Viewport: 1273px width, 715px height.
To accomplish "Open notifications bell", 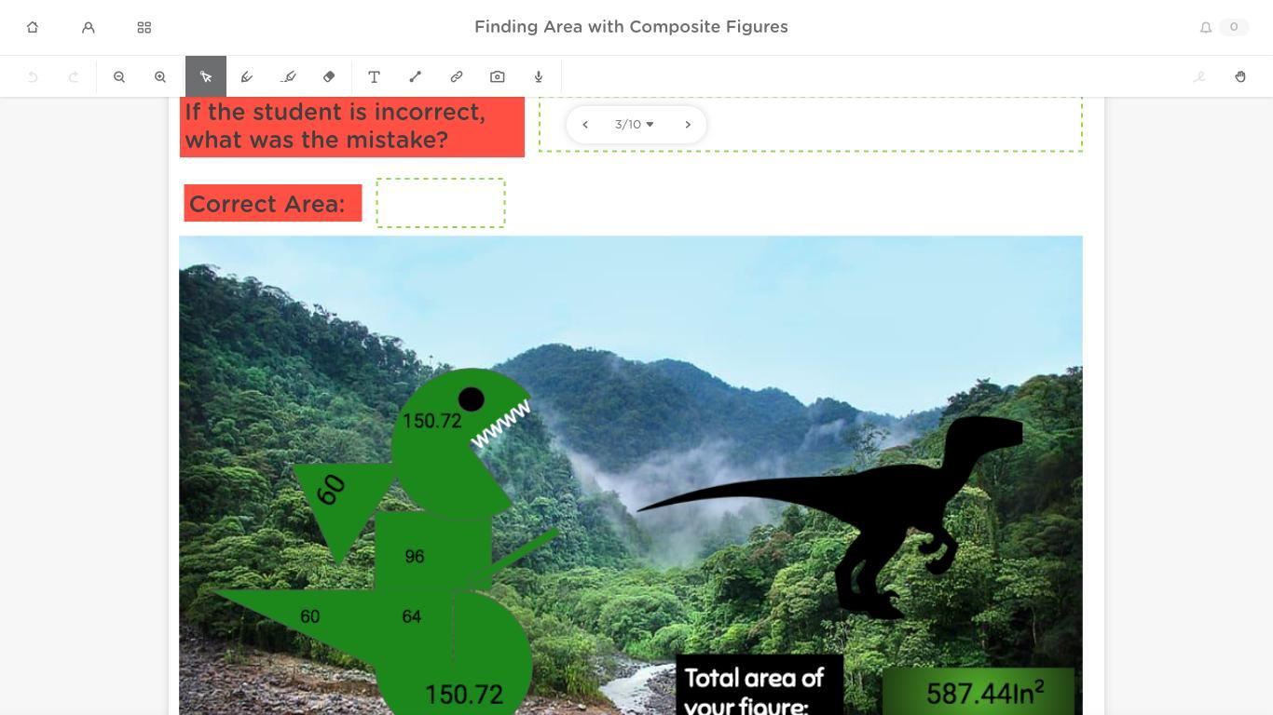I will [x=1206, y=28].
